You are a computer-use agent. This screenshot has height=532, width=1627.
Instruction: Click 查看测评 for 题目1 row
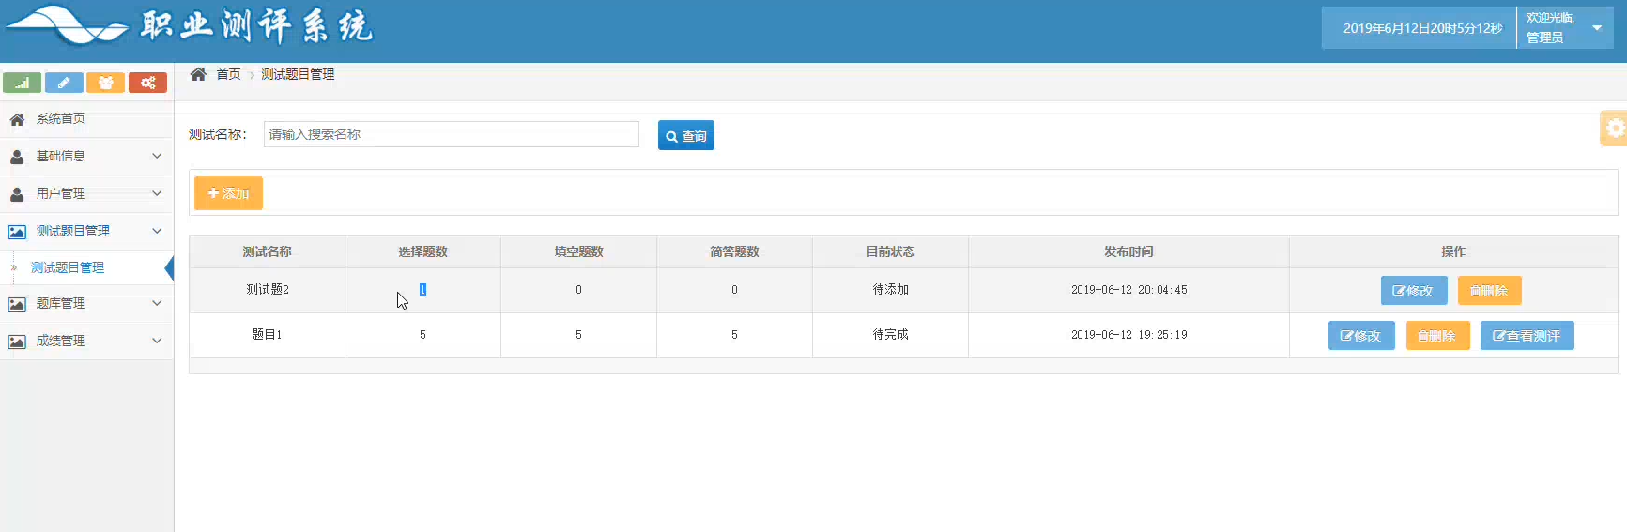click(1527, 336)
